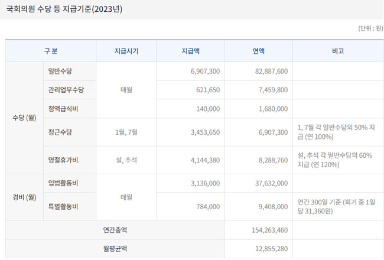Select the 입법활동비 row label
Viewport: 384px width, 260px height.
tap(63, 183)
